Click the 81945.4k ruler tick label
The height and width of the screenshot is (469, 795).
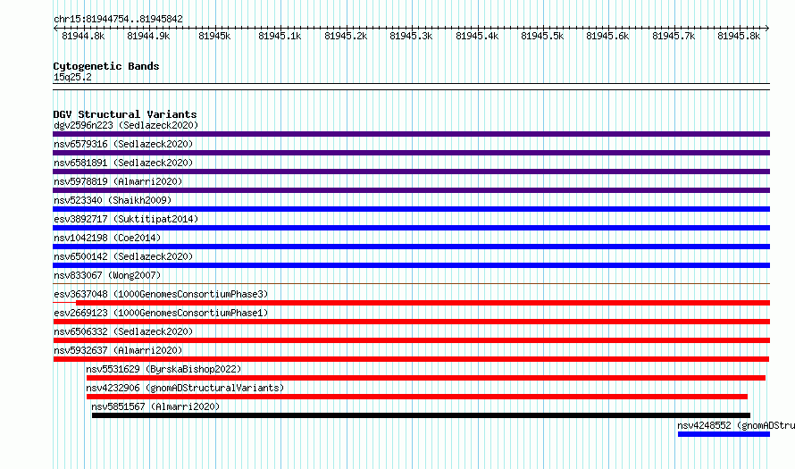pos(477,36)
